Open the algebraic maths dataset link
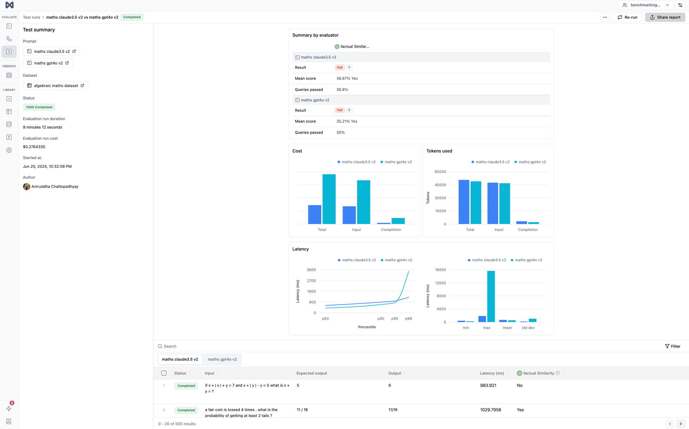The height and width of the screenshot is (429, 689). tap(55, 86)
